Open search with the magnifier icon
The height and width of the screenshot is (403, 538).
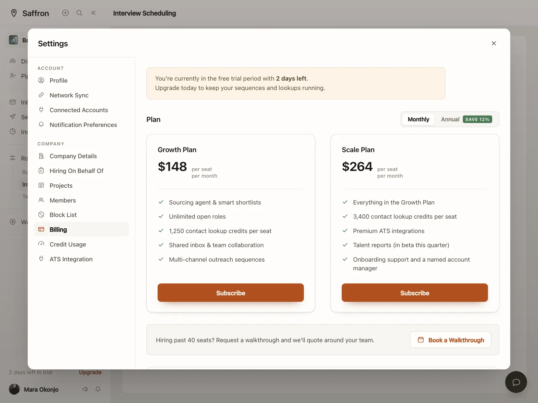pos(79,13)
